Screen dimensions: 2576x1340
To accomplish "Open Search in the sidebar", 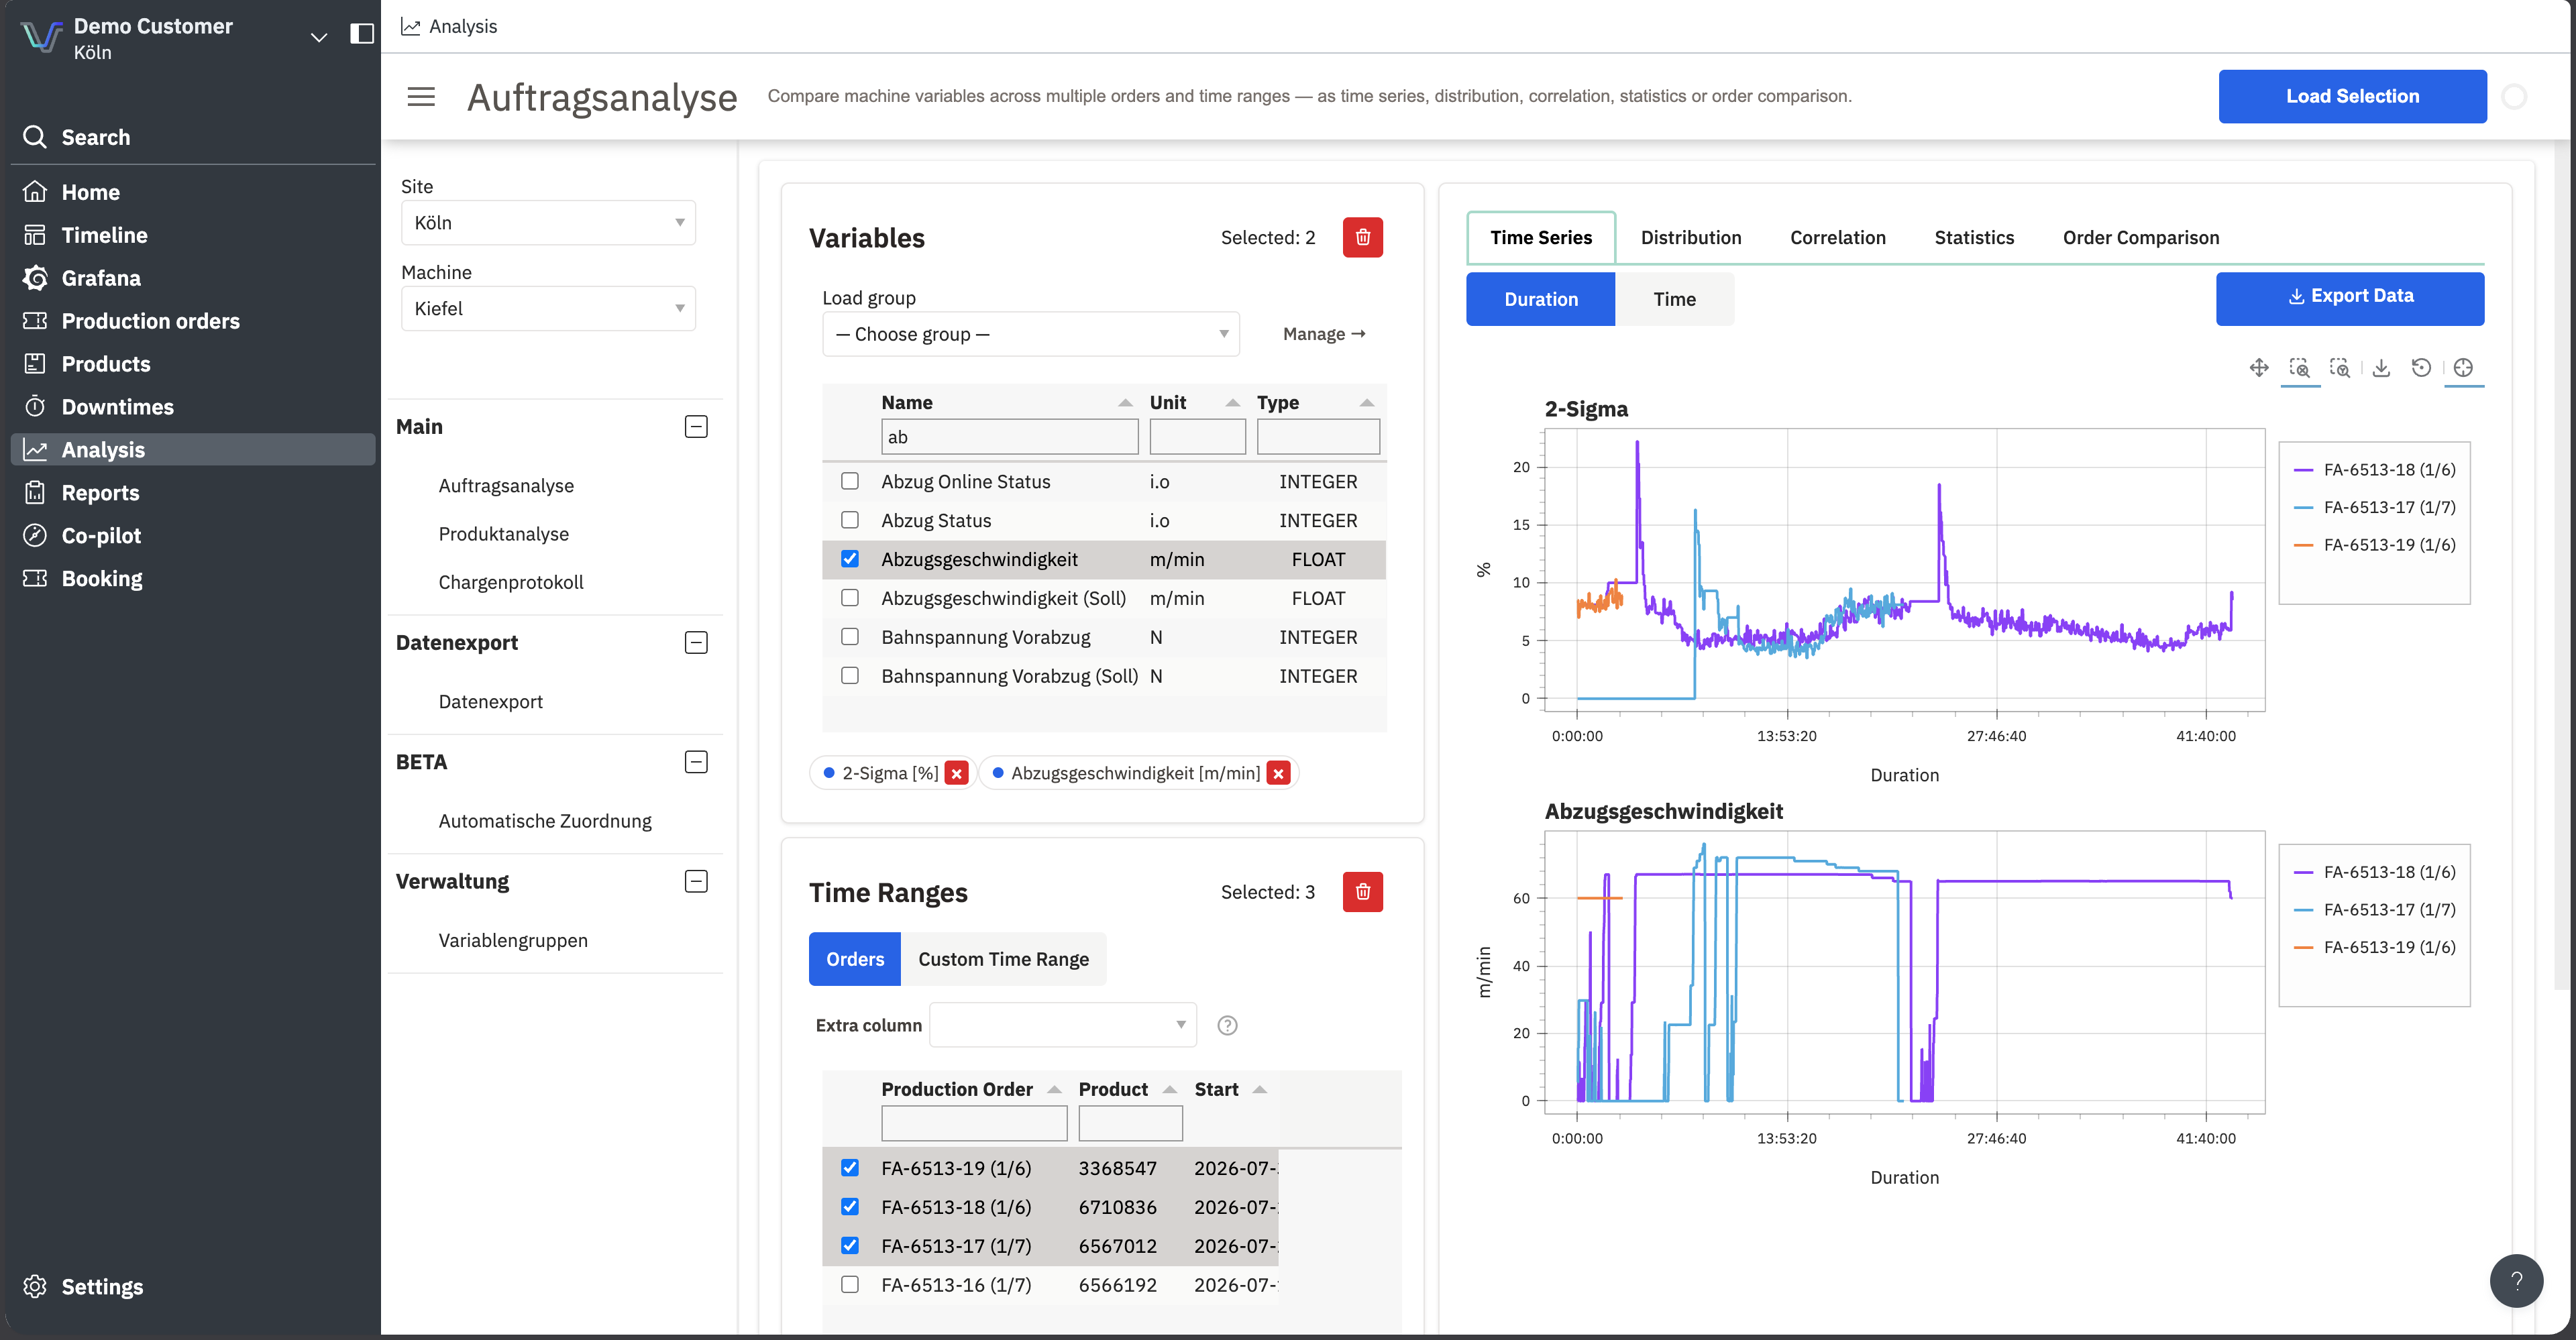I will tap(192, 137).
